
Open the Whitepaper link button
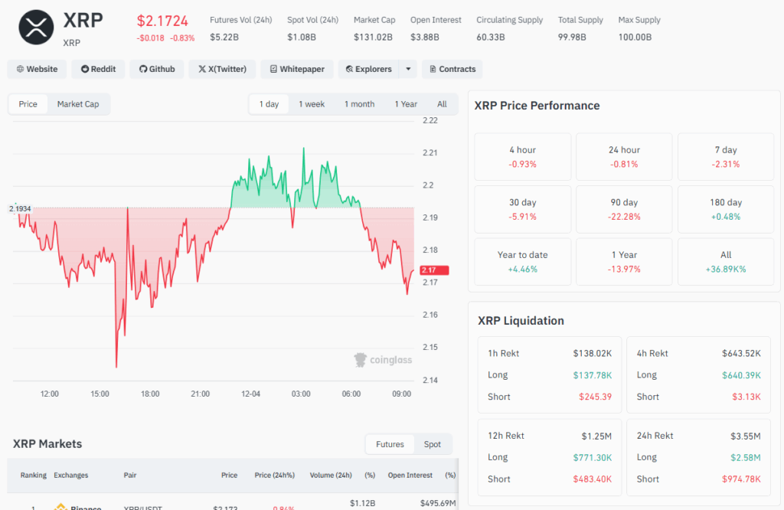pyautogui.click(x=297, y=69)
